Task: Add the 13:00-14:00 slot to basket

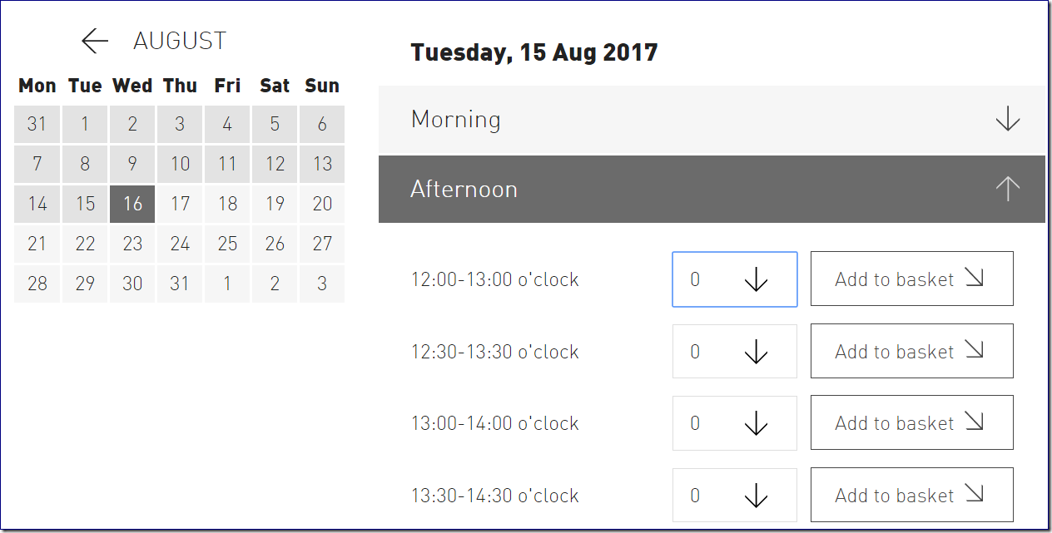Action: click(x=911, y=423)
